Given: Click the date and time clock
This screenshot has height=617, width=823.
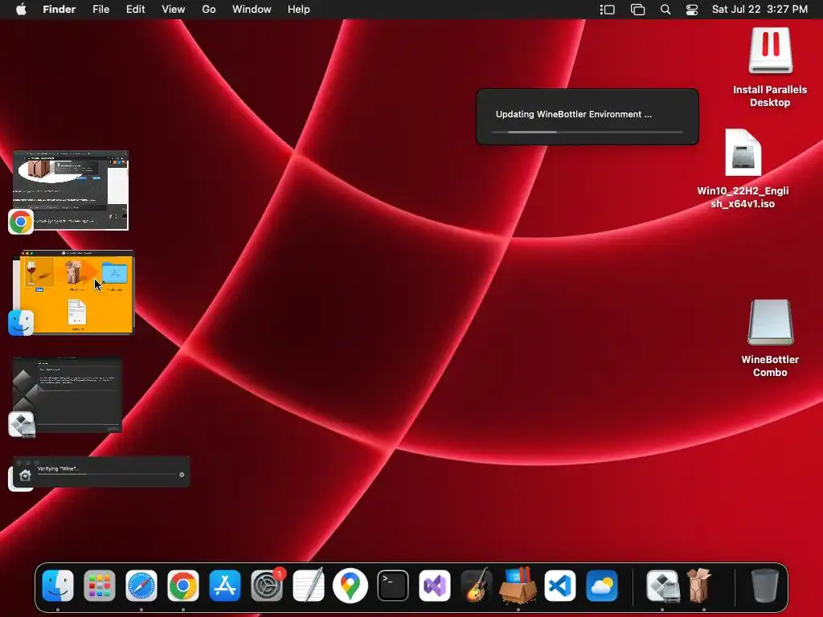Looking at the screenshot, I should [x=760, y=10].
